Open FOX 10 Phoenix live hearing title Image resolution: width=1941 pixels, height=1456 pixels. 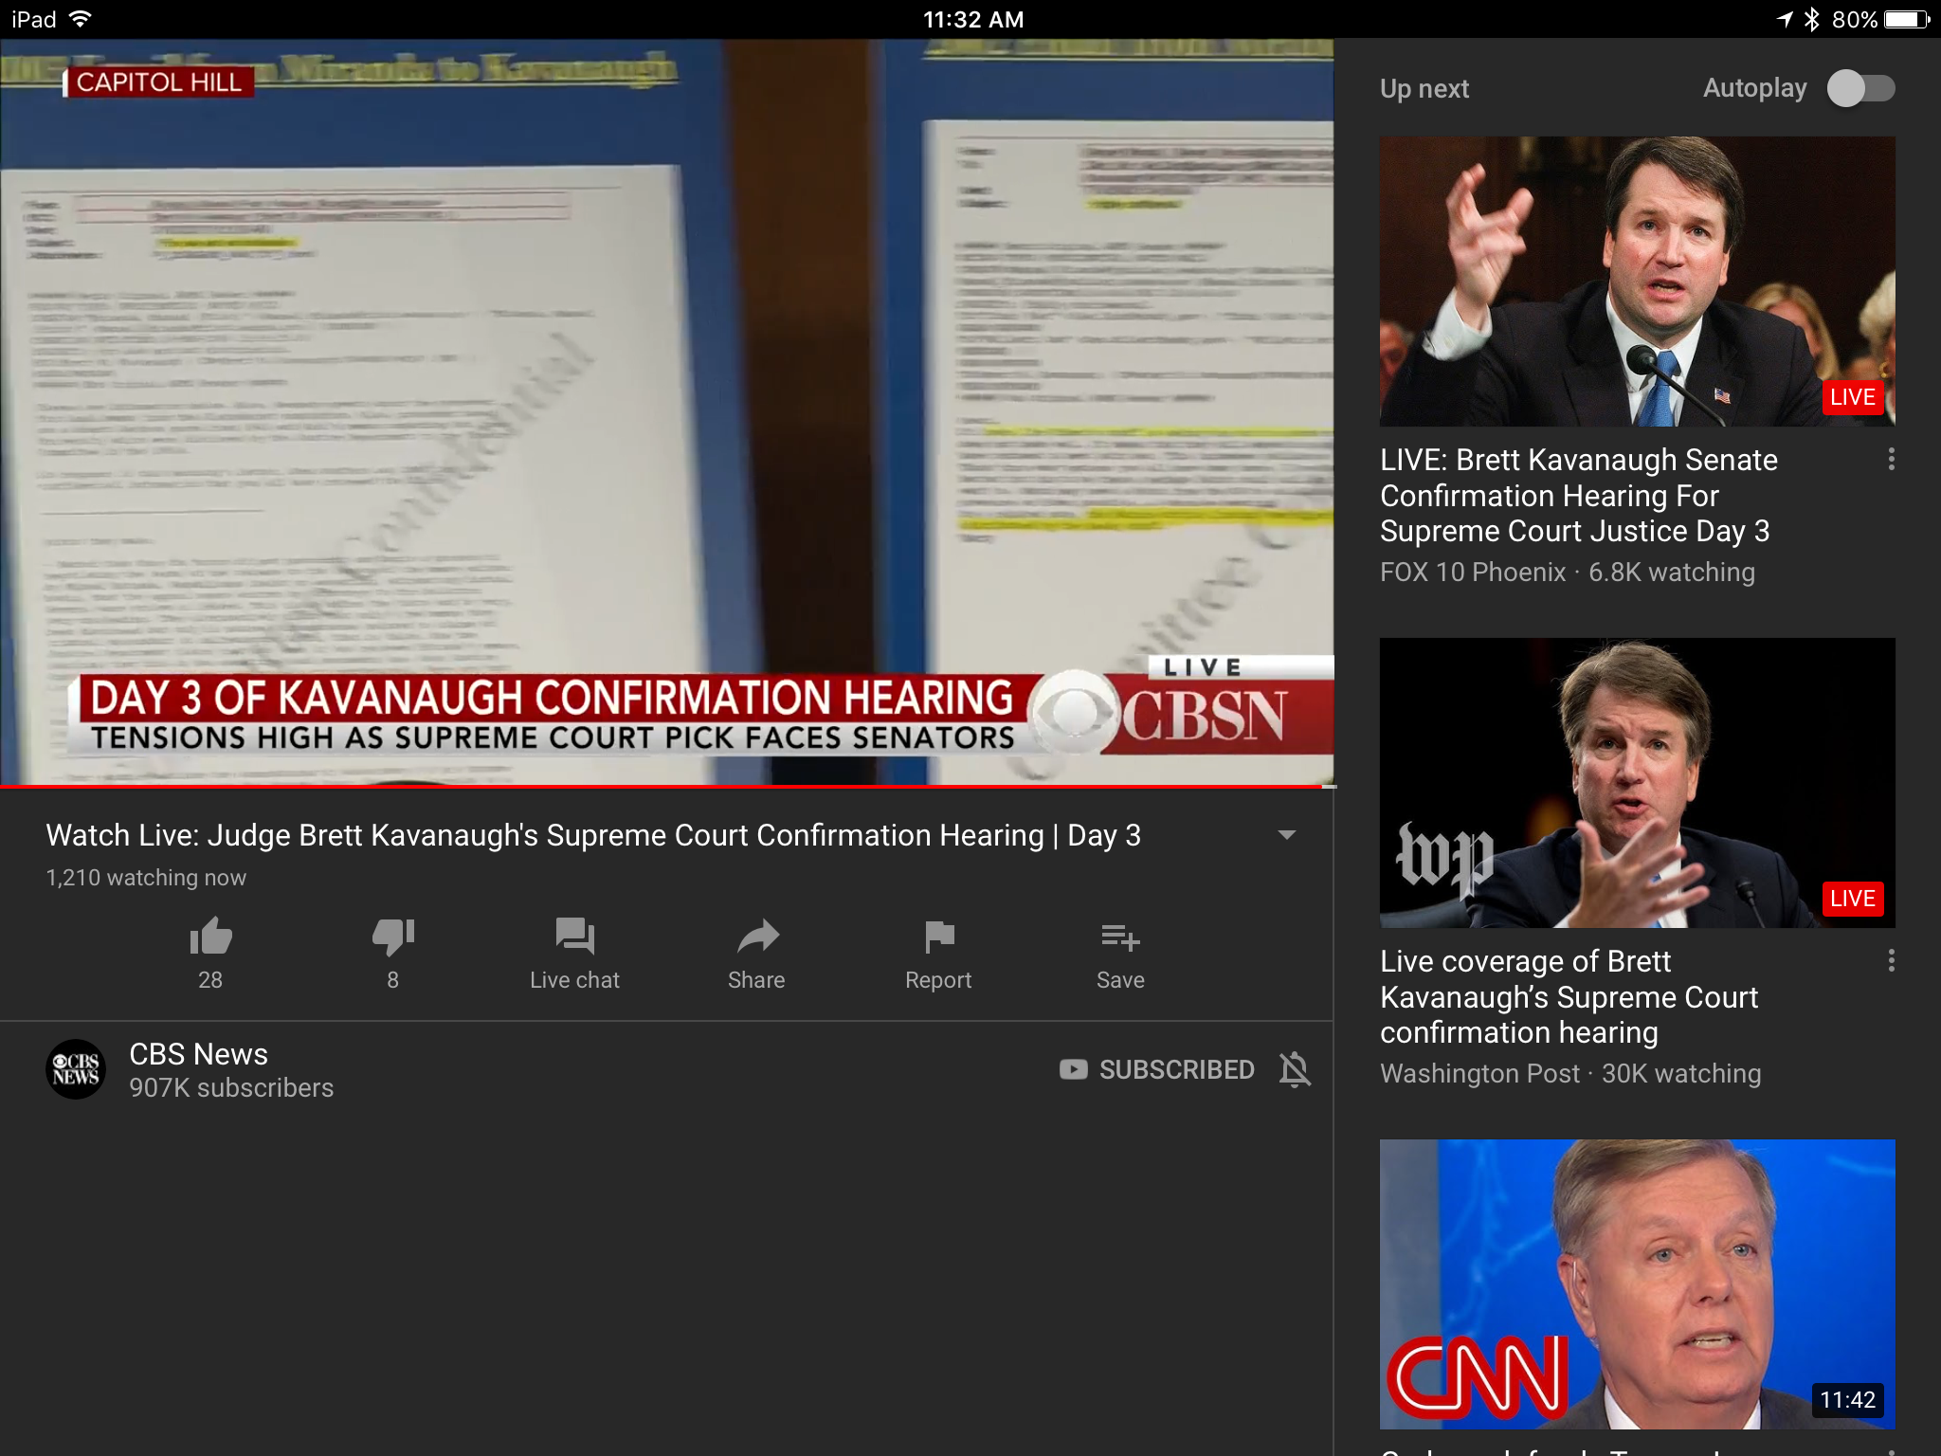click(x=1579, y=496)
